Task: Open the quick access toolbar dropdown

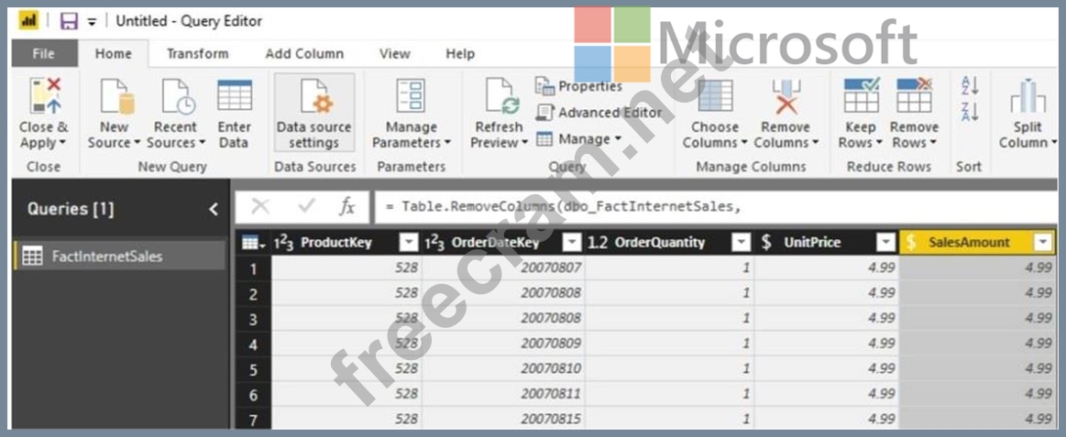Action: point(92,22)
